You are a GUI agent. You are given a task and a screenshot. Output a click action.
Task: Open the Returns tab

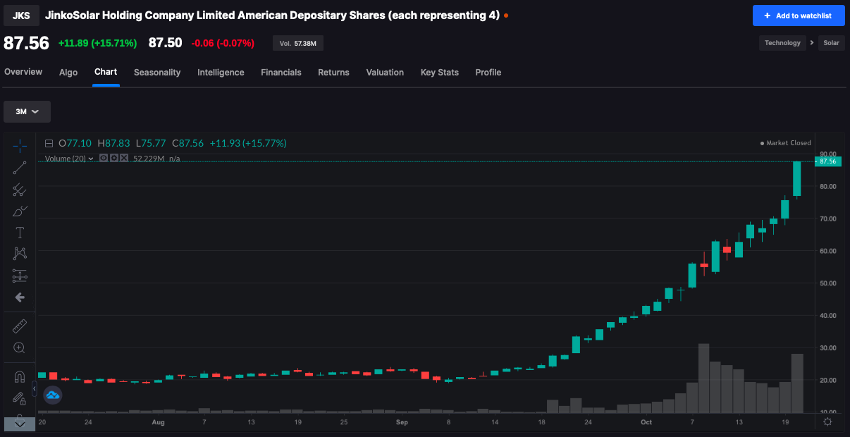pos(333,72)
